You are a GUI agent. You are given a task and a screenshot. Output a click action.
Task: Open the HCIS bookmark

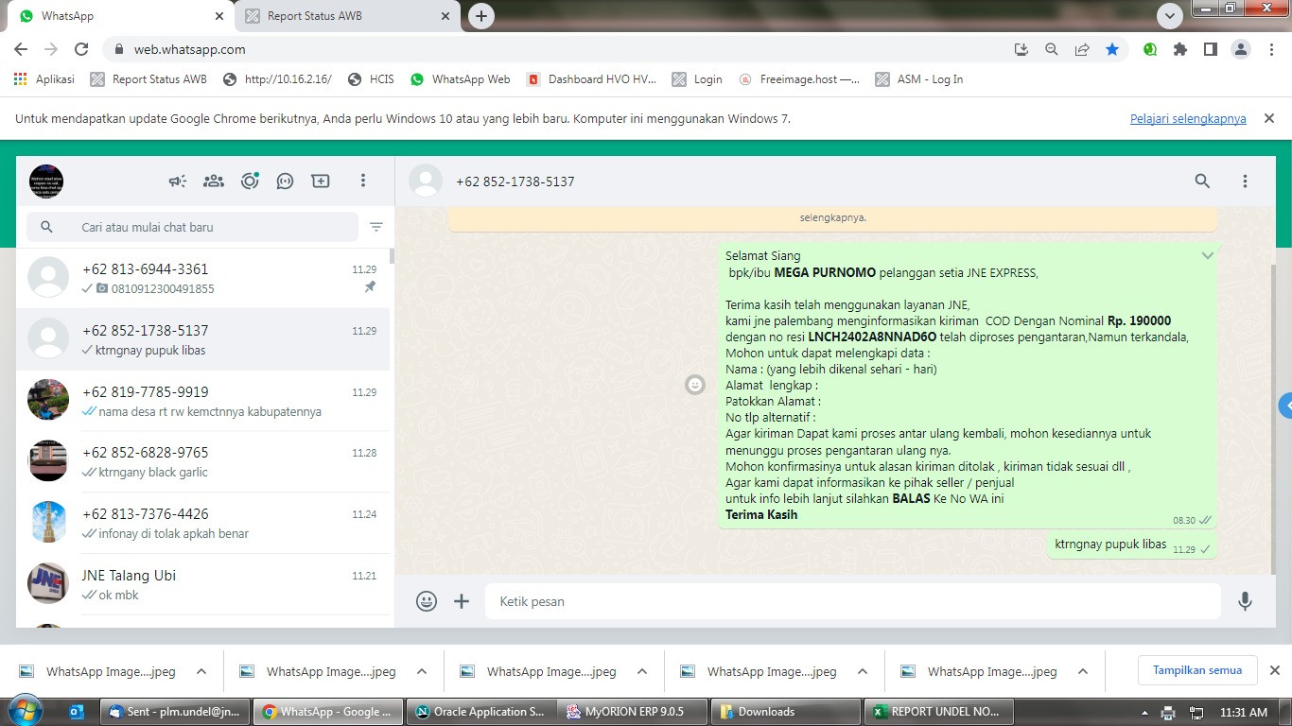coord(371,79)
